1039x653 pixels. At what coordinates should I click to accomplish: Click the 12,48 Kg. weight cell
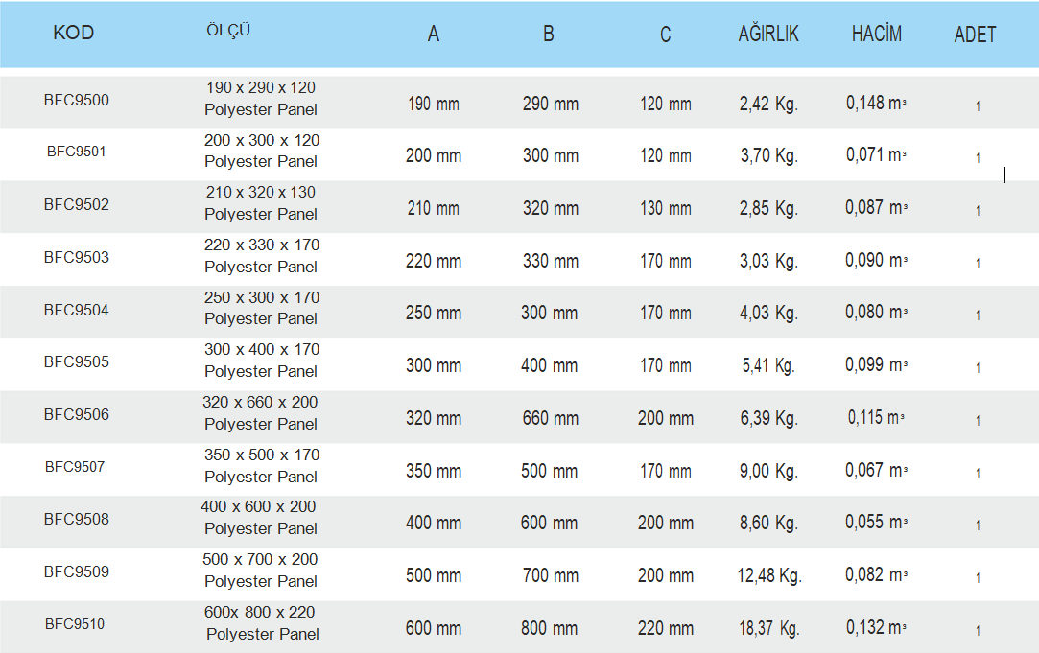click(769, 575)
